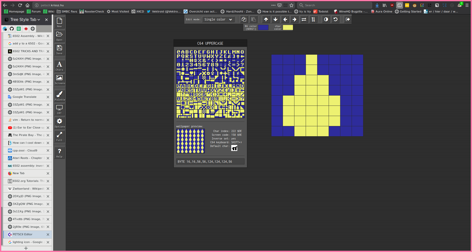Image resolution: width=472 pixels, height=252 pixels.
Task: Switch to the Atari Roots tab
Action: pos(27,158)
